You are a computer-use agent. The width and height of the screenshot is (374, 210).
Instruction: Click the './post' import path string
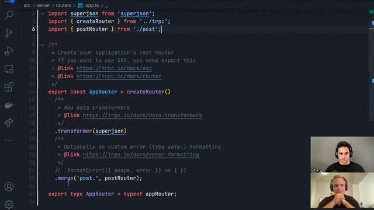tap(146, 29)
